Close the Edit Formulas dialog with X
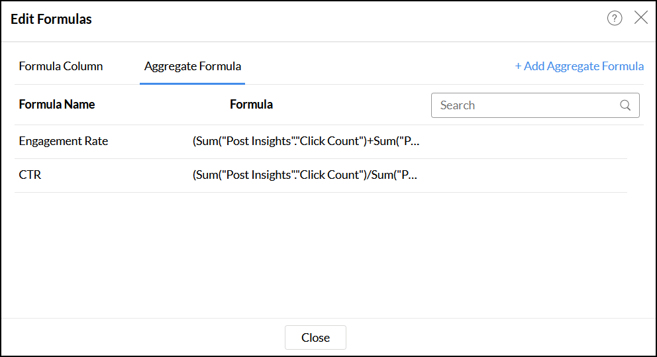657x357 pixels. coord(641,18)
